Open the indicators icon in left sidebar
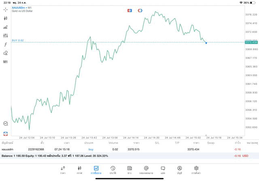The width and height of the screenshot is (259, 181). tap(6, 27)
